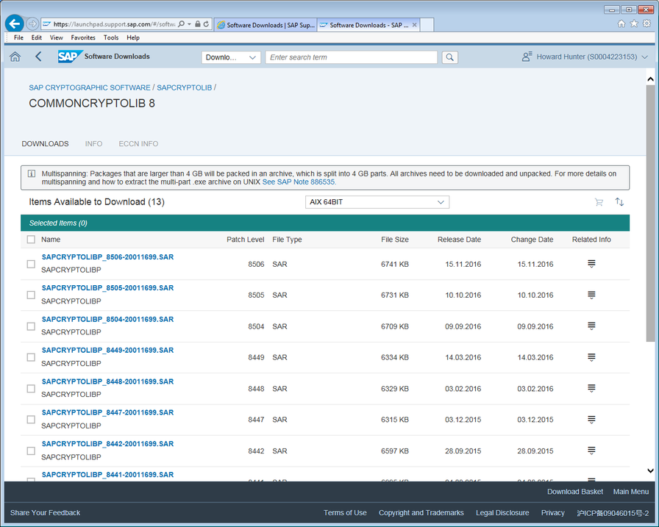The width and height of the screenshot is (659, 527).
Task: Open the Howard Hunter user menu
Action: tap(583, 57)
